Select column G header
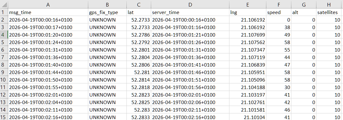 [304, 5]
